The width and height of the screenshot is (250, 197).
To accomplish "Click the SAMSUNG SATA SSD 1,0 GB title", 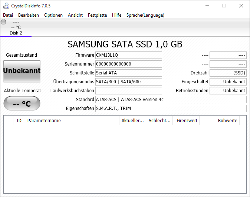I will [125, 44].
